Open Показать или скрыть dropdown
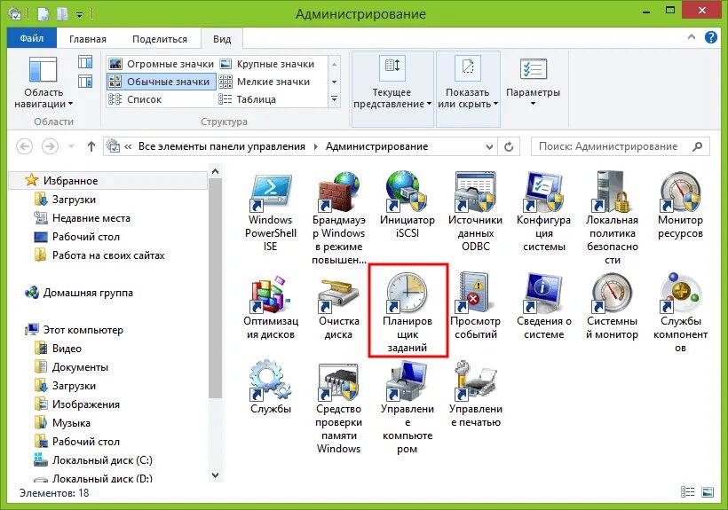The height and width of the screenshot is (510, 728). click(468, 88)
